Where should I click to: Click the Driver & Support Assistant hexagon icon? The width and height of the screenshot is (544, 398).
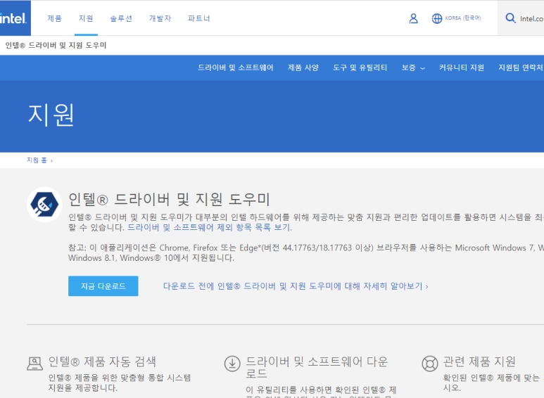point(44,205)
